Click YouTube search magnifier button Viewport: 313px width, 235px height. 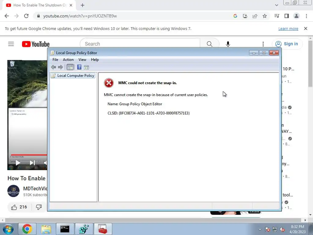[209, 44]
